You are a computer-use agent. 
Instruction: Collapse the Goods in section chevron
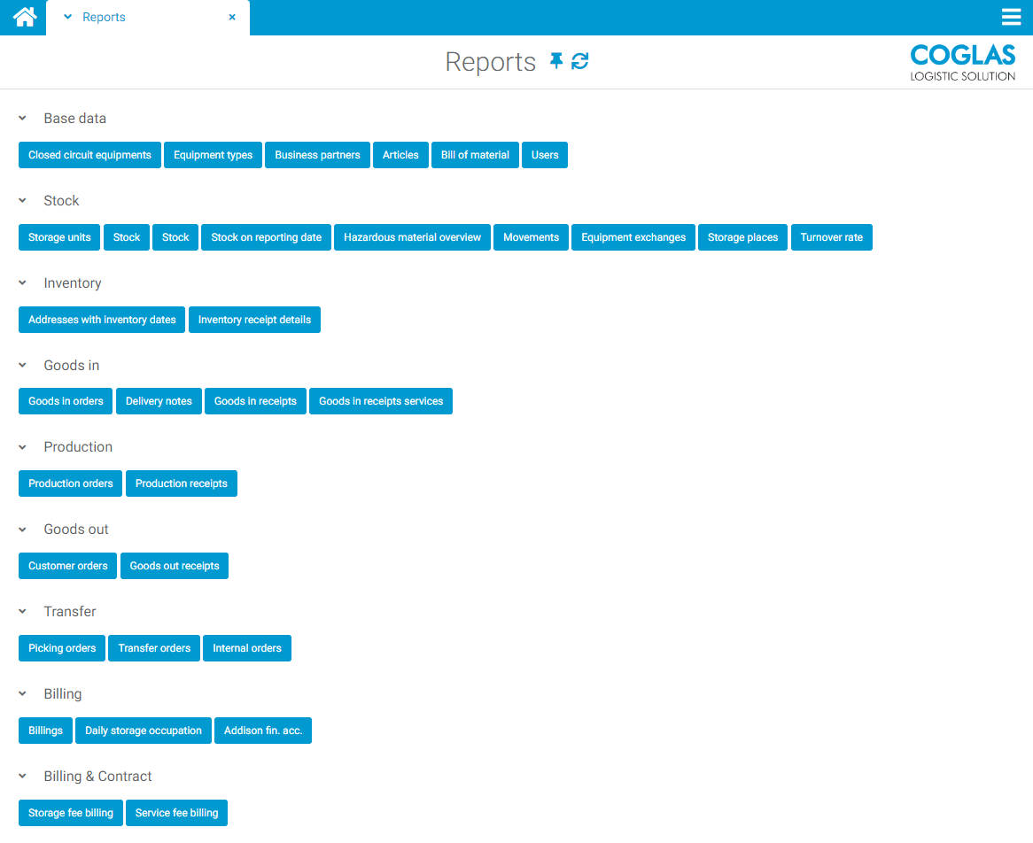click(22, 365)
